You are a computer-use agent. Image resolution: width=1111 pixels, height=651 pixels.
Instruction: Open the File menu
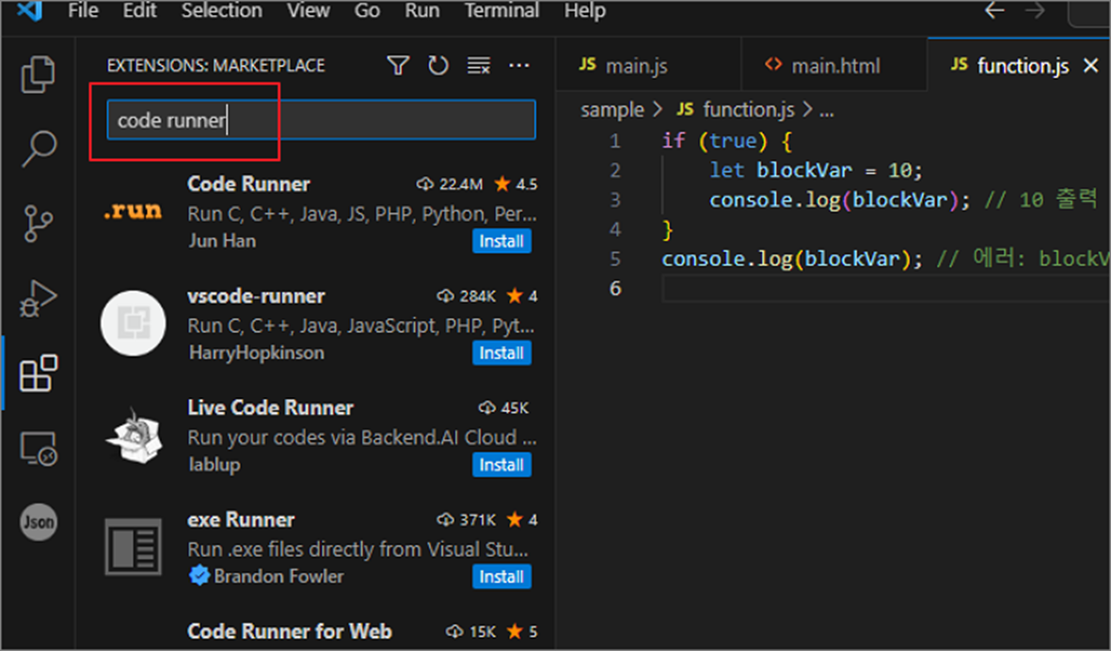point(83,10)
